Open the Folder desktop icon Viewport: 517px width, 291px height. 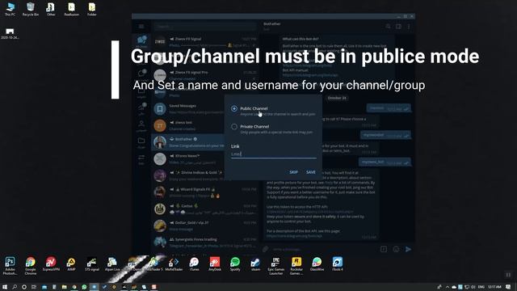point(92,9)
